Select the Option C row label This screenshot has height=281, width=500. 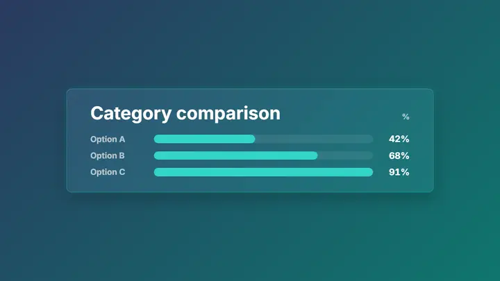click(108, 172)
